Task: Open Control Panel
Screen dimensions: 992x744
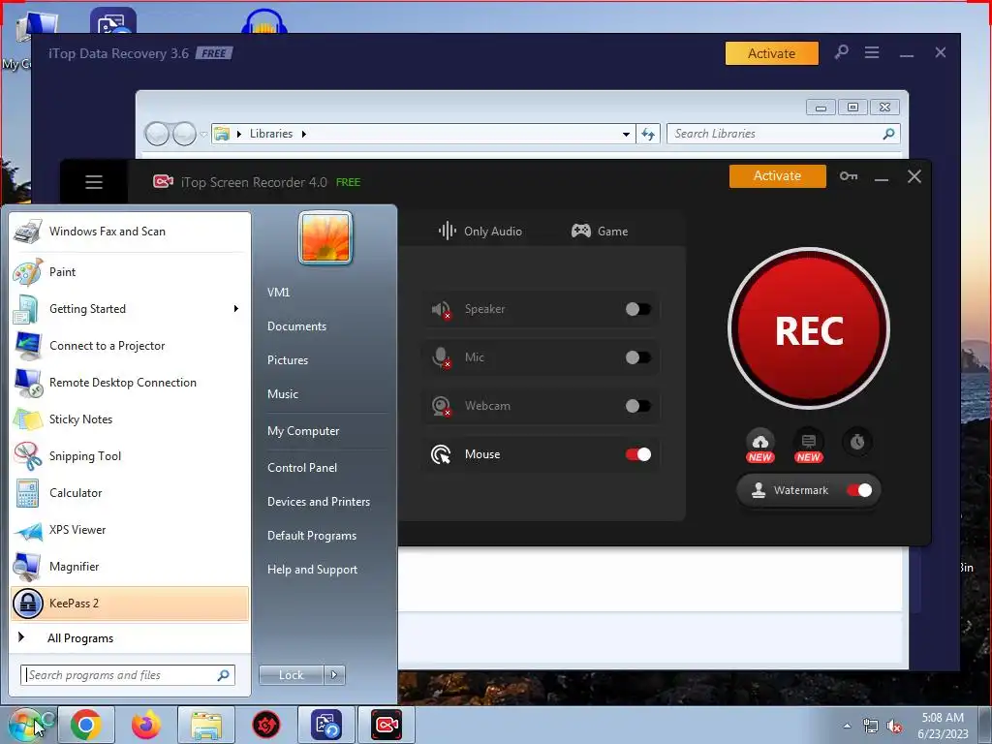Action: pos(302,468)
